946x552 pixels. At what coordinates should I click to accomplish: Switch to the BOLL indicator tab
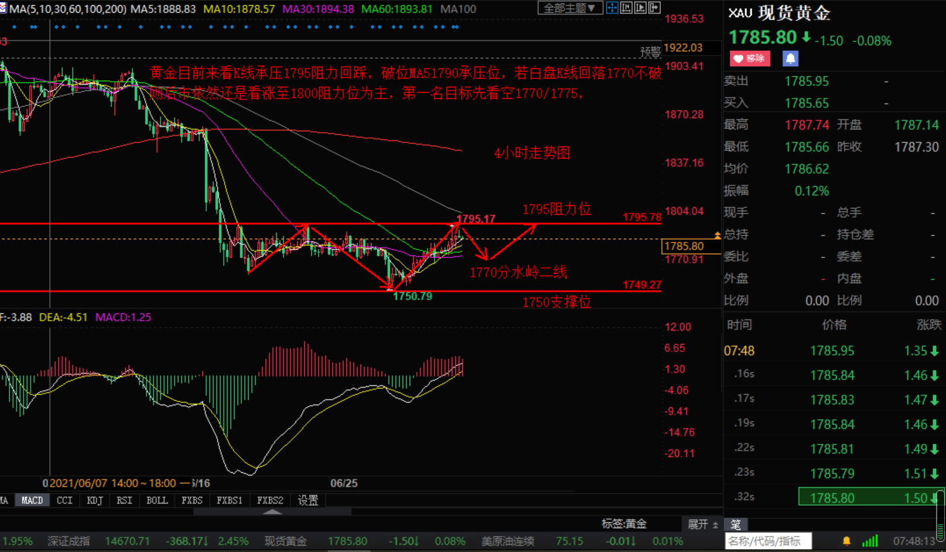(x=157, y=500)
